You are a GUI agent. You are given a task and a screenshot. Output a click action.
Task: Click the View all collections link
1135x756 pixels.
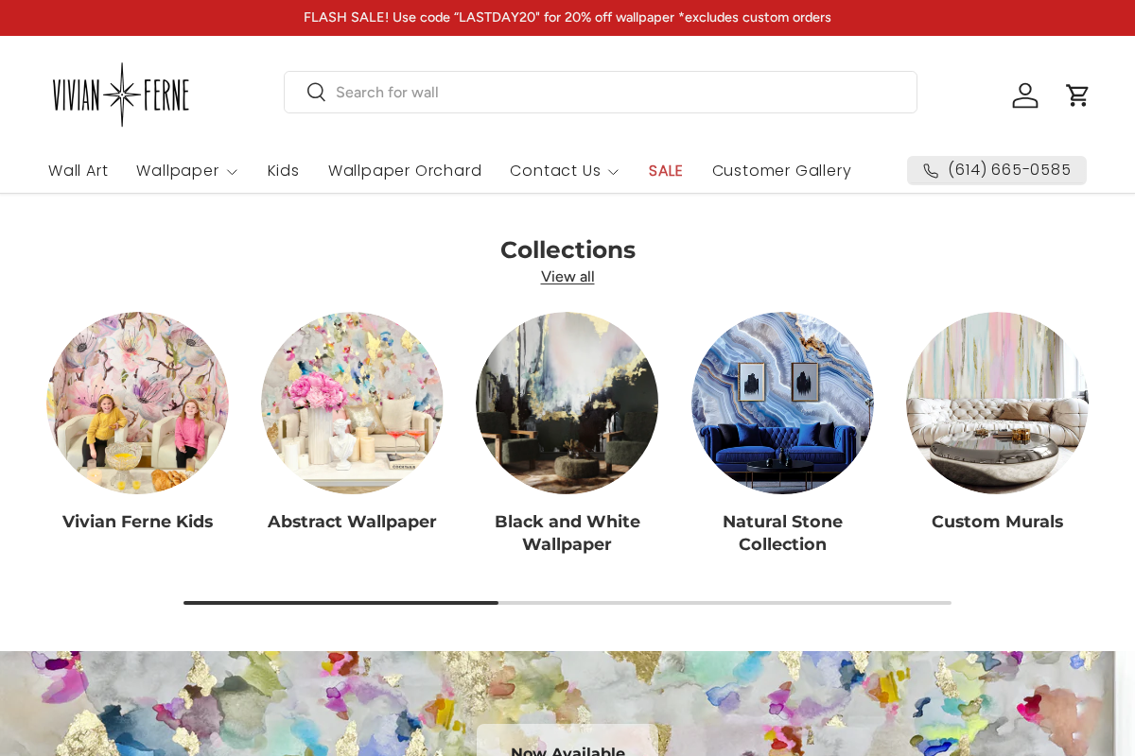567,276
